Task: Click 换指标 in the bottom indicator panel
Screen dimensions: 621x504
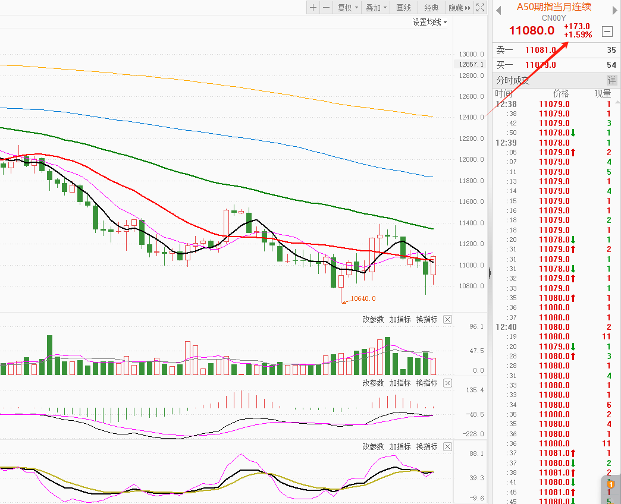Action: point(426,447)
